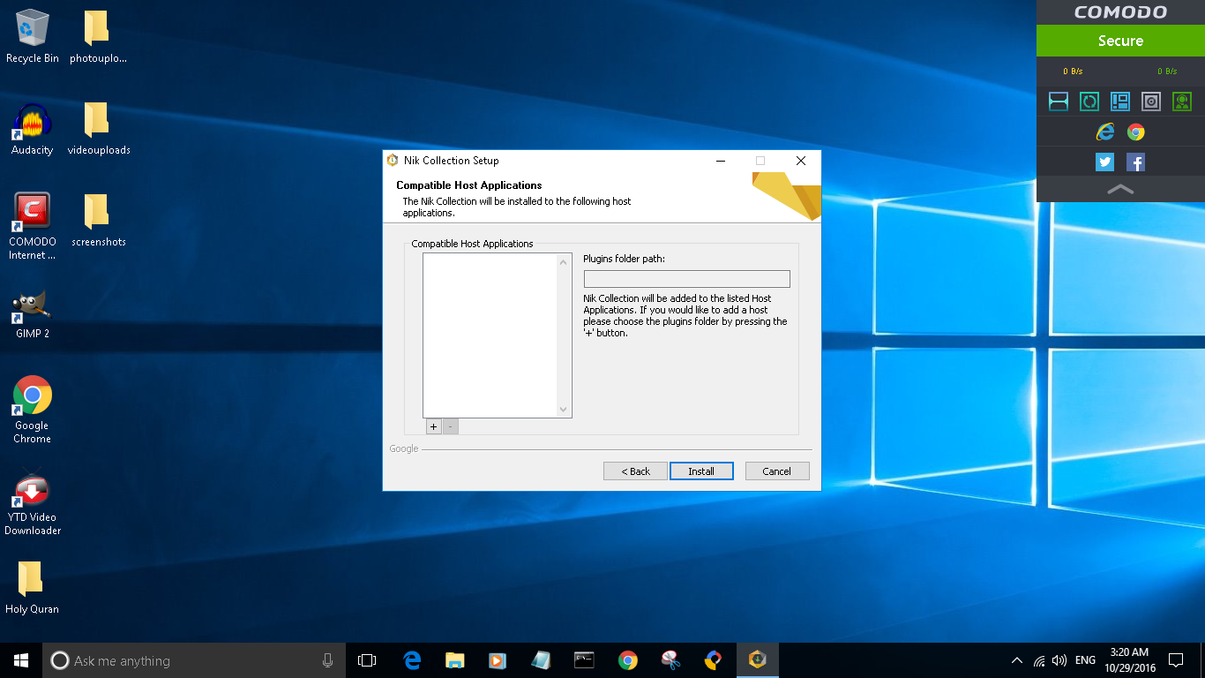Select the Recycle Bin desktop icon
1205x678 pixels.
click(33, 37)
